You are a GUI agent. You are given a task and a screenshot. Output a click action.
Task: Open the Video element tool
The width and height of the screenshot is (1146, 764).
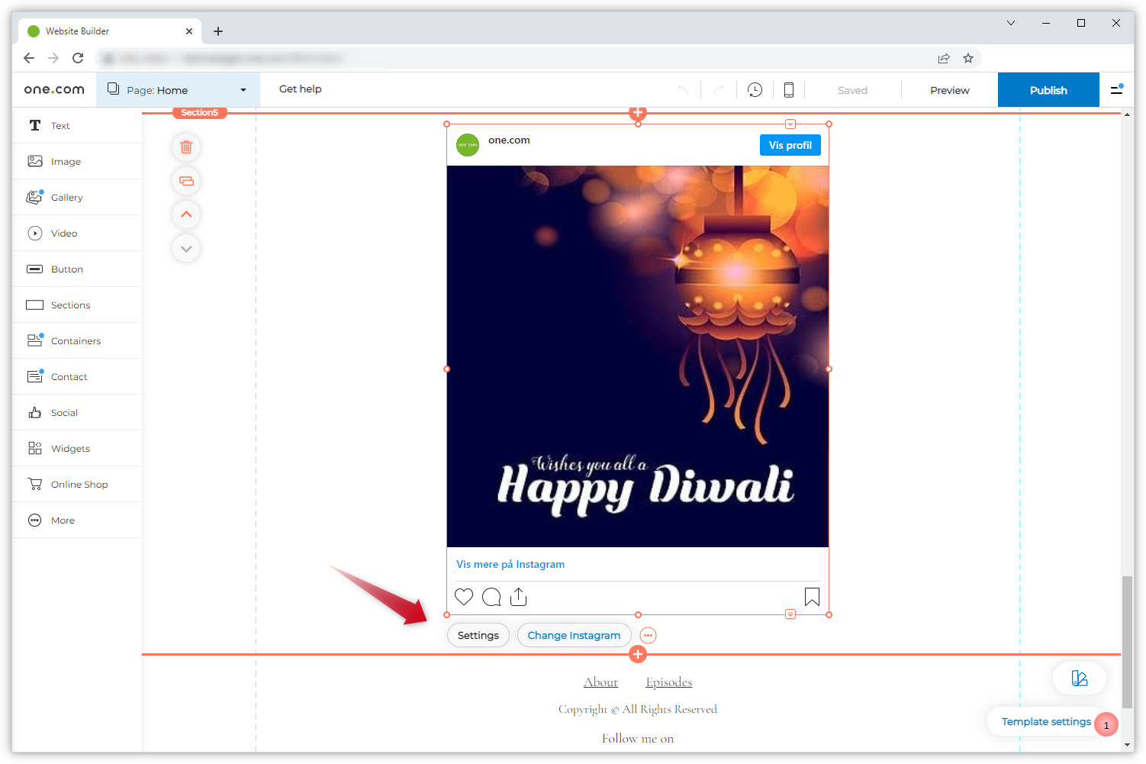(x=64, y=233)
